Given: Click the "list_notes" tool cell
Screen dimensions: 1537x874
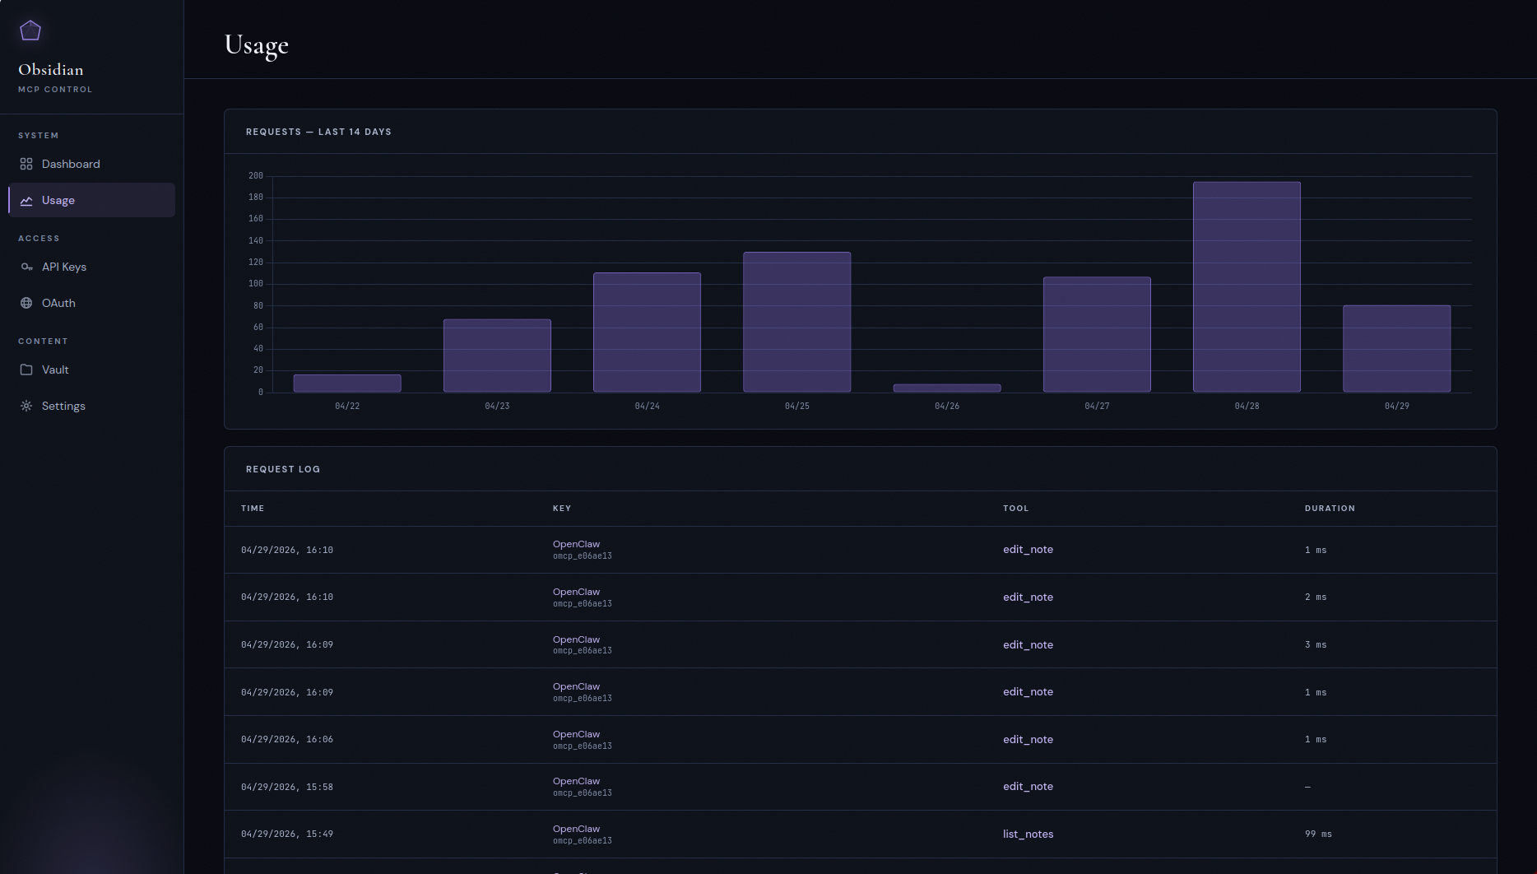Looking at the screenshot, I should 1028,834.
